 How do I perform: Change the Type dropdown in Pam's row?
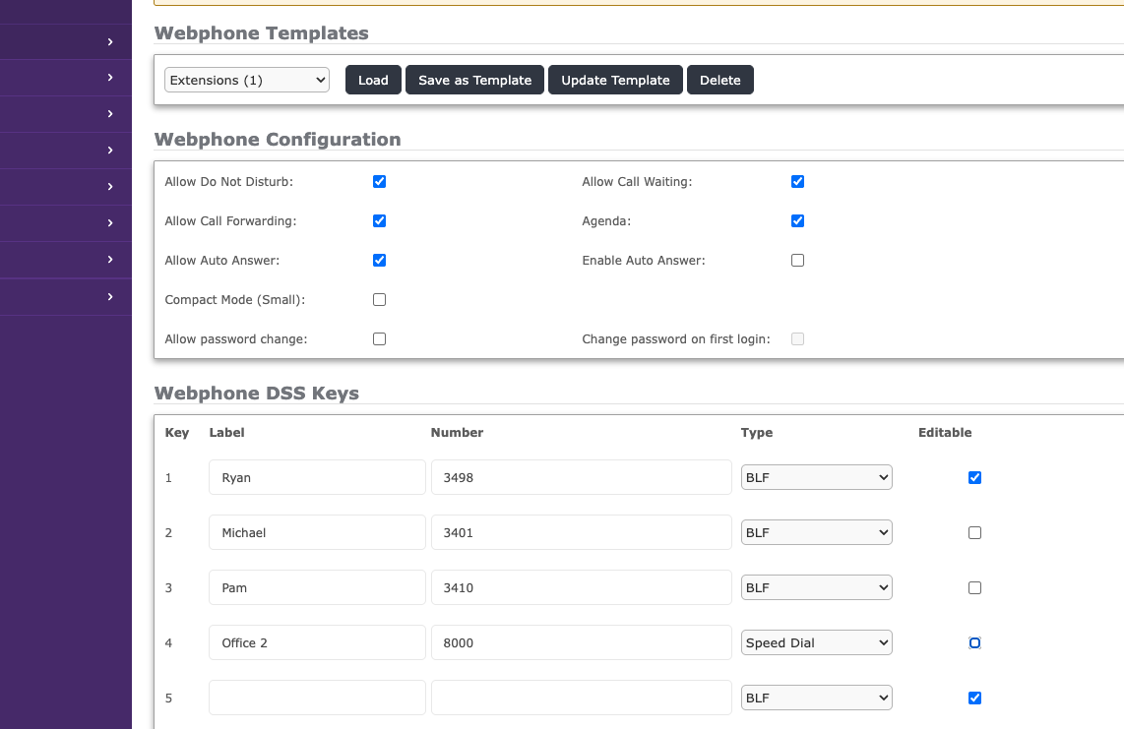point(817,587)
